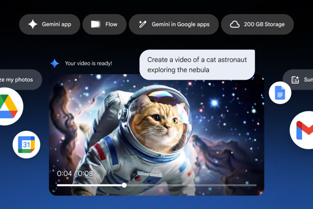
Task: Click the cloud icon in the Storage chip
Action: pyautogui.click(x=235, y=24)
